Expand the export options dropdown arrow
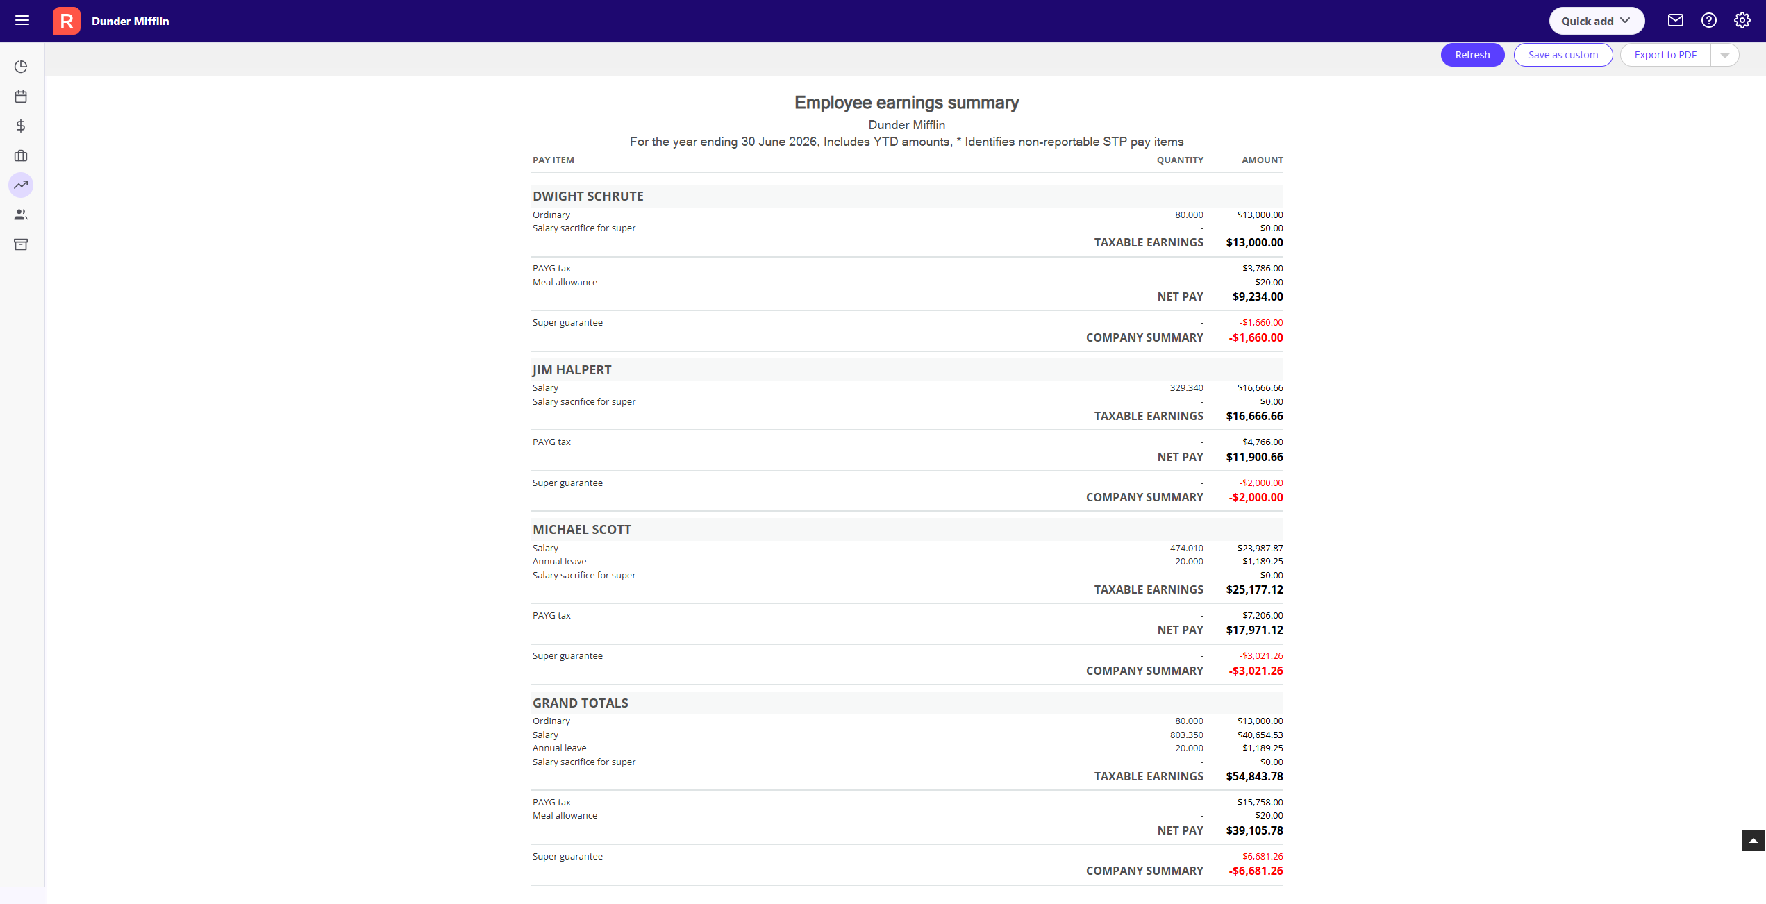 tap(1725, 55)
